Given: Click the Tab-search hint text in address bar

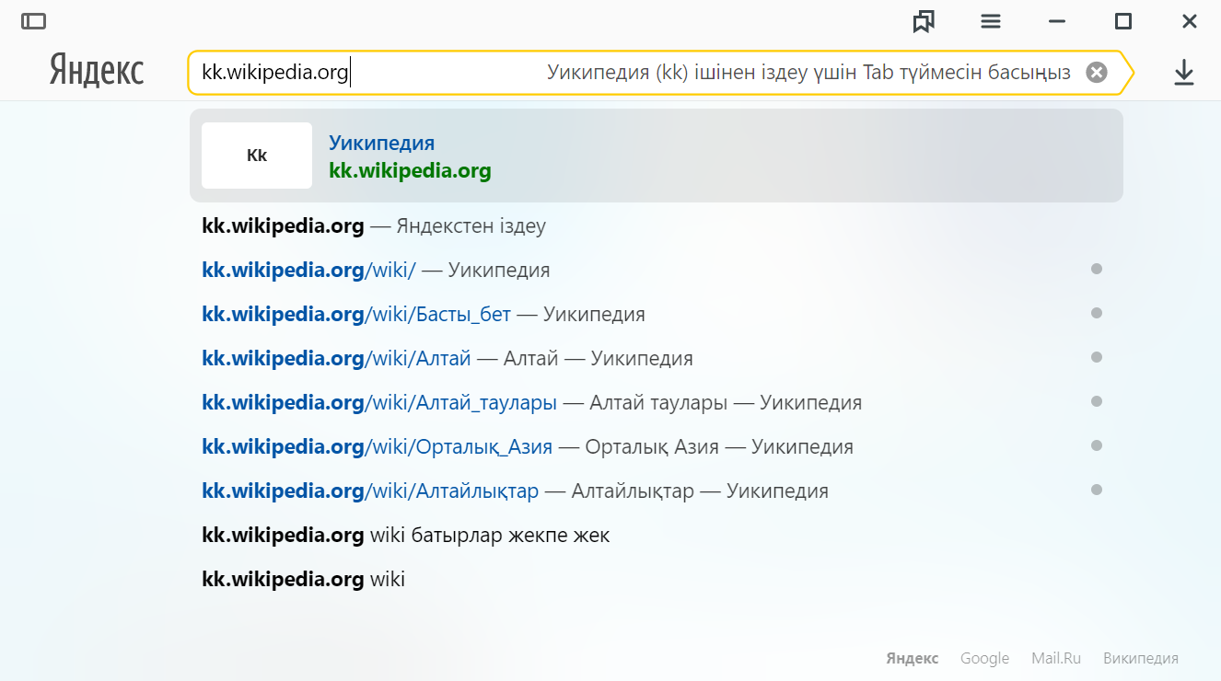Looking at the screenshot, I should coord(808,73).
